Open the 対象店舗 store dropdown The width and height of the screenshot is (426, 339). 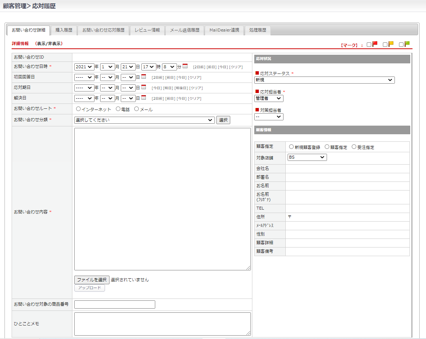click(x=307, y=157)
